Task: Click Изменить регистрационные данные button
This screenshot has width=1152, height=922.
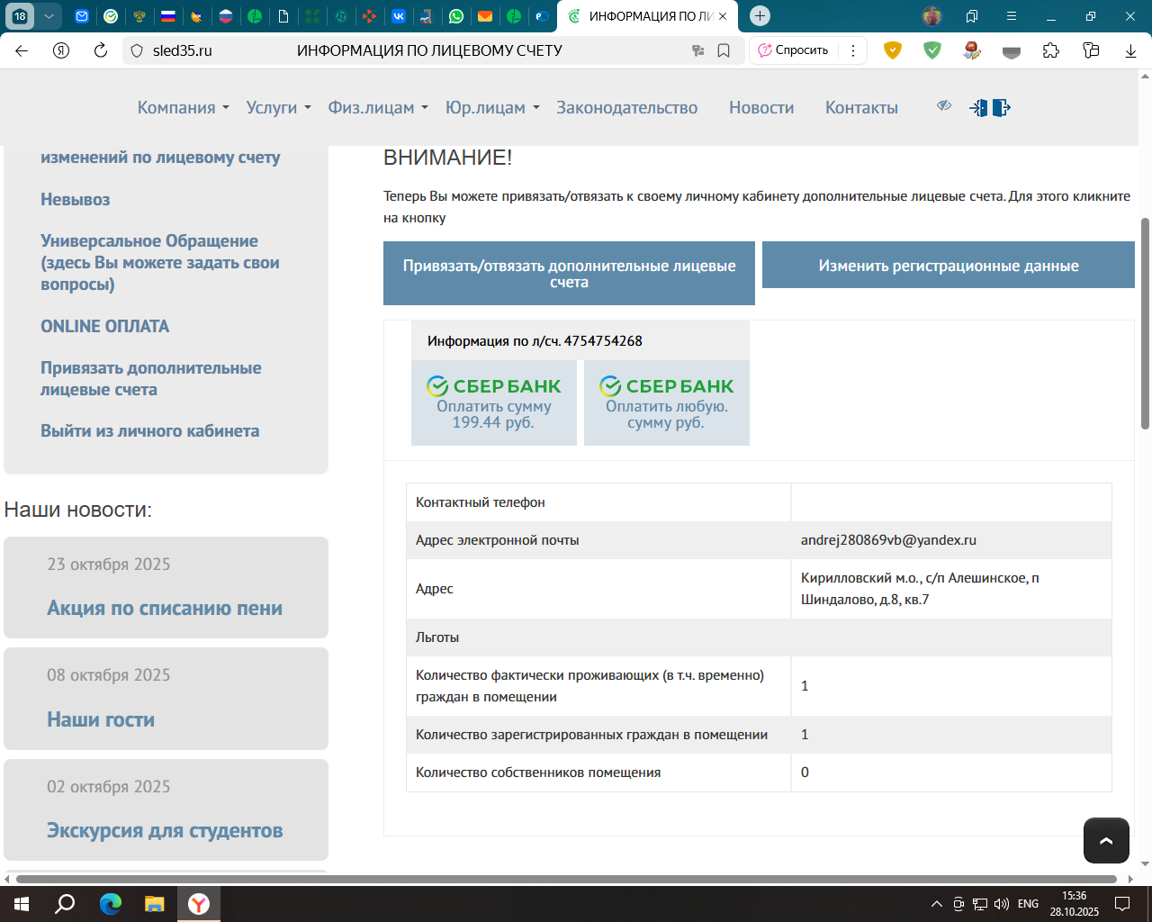Action: (x=948, y=266)
